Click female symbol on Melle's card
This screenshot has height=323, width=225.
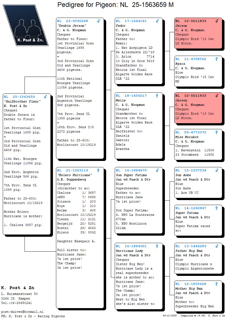pyautogui.click(x=157, y=96)
